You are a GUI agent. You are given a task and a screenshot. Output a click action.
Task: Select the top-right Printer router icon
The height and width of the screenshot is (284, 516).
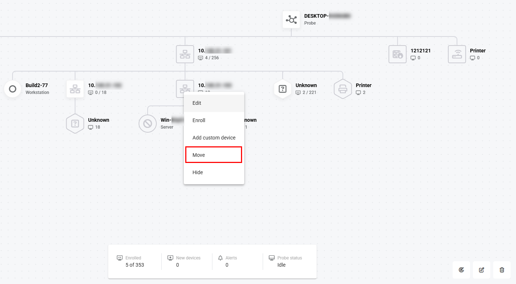tap(457, 54)
